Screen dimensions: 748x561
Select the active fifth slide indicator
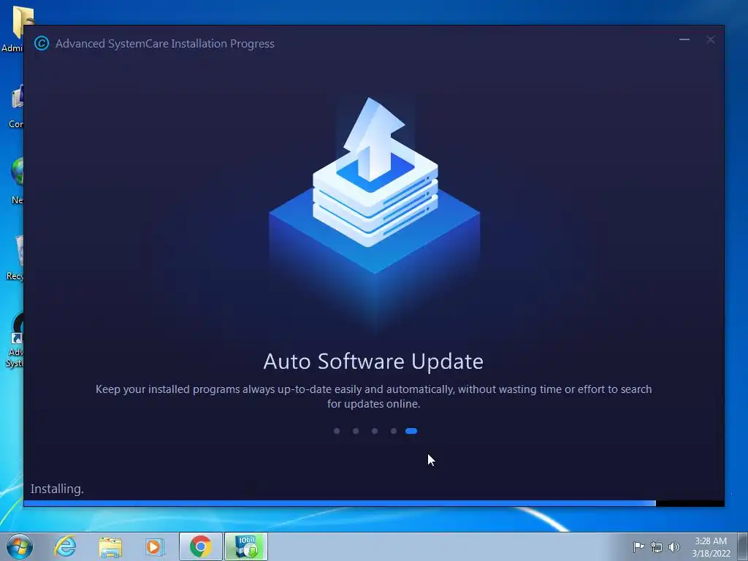point(411,431)
